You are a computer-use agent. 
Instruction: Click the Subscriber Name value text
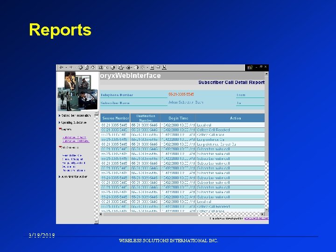pyautogui.click(x=186, y=102)
